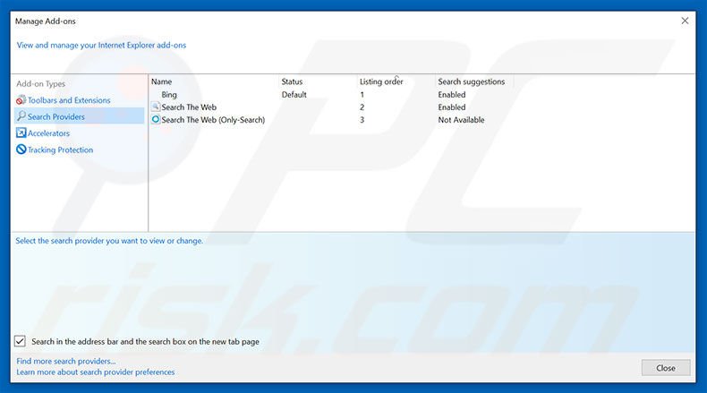Click Find more search providers link

point(66,361)
